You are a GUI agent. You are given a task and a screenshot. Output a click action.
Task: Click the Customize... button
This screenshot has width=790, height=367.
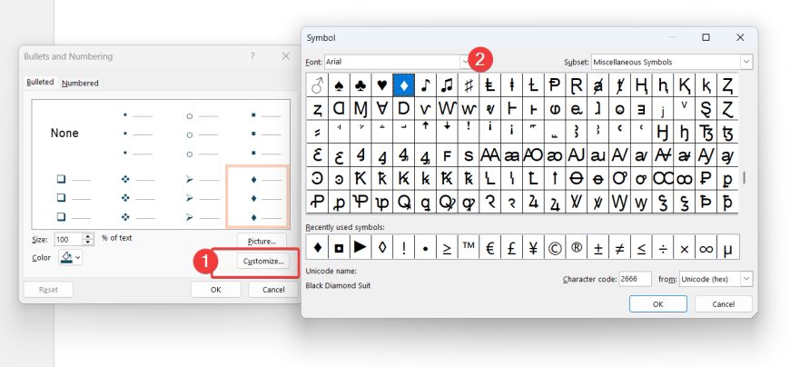(263, 261)
